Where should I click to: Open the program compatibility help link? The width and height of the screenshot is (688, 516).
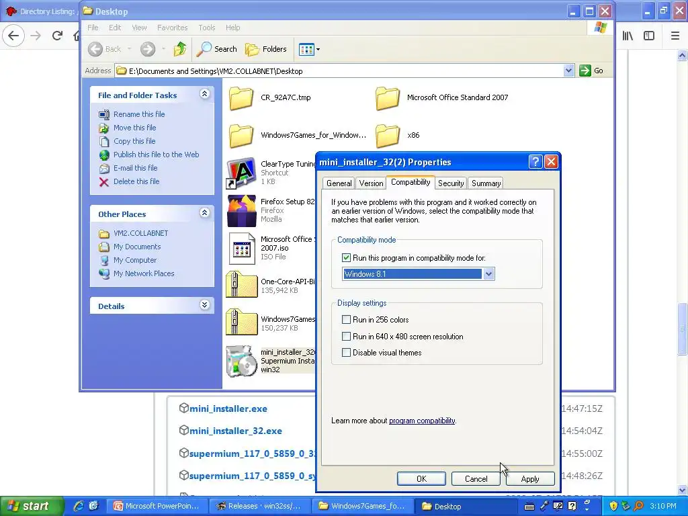pos(422,421)
